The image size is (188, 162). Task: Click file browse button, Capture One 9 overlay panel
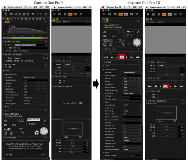[87, 140]
